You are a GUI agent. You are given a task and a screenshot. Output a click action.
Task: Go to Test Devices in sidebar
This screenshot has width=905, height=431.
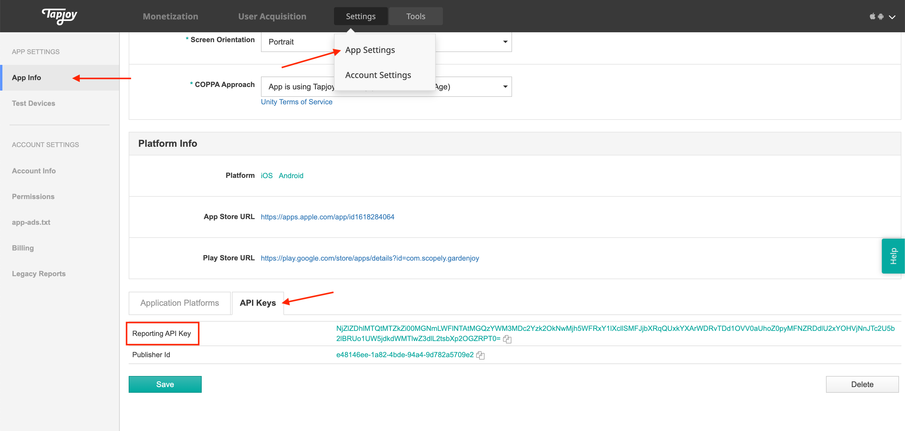click(x=34, y=103)
